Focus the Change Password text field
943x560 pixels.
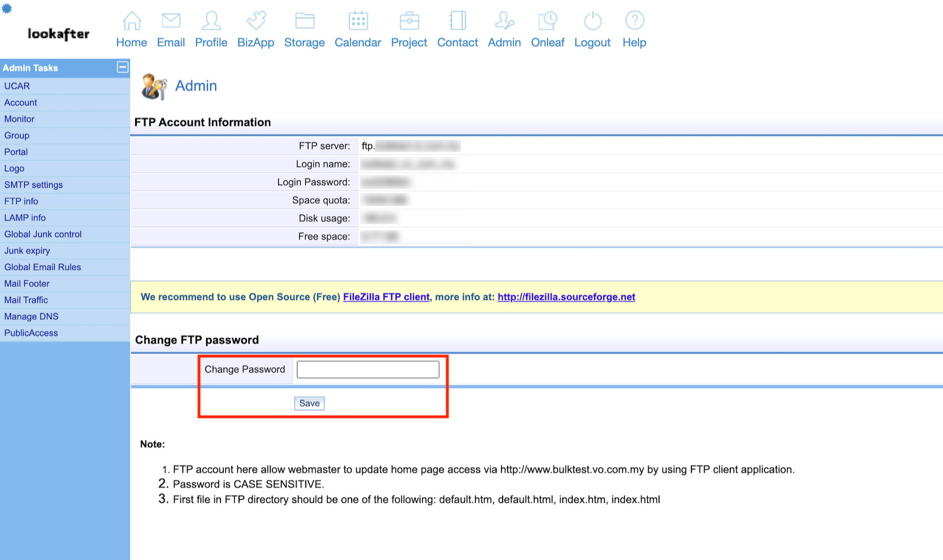coord(368,370)
